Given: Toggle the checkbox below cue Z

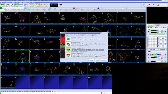Looking at the screenshot, I should pyautogui.click(x=2, y=75).
